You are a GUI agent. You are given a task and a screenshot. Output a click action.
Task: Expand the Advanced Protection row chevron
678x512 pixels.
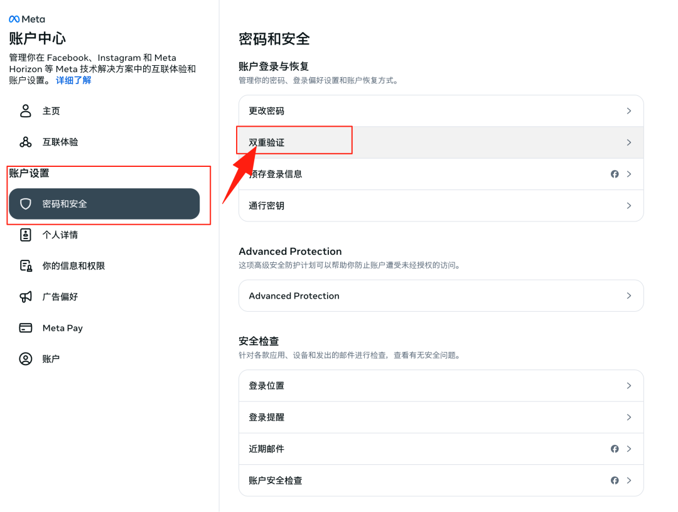click(628, 296)
